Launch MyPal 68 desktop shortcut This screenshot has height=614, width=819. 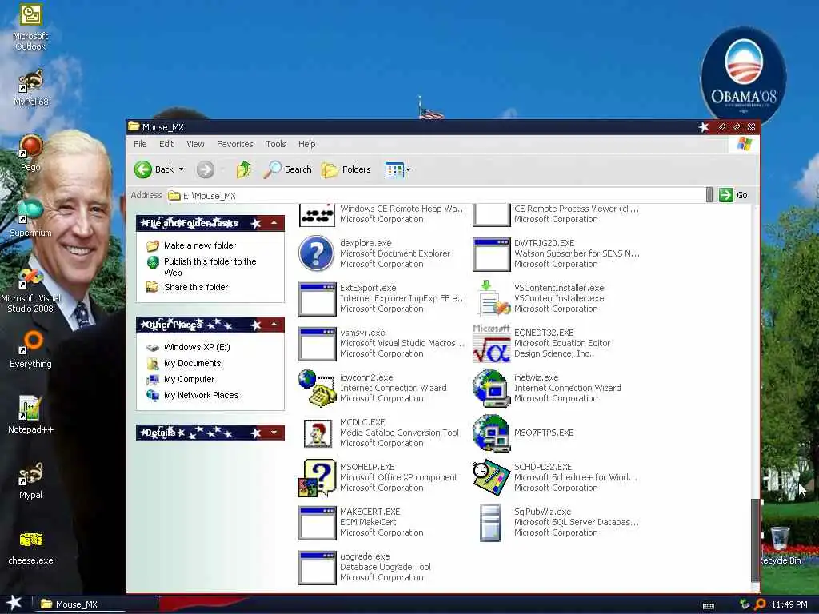pyautogui.click(x=31, y=88)
